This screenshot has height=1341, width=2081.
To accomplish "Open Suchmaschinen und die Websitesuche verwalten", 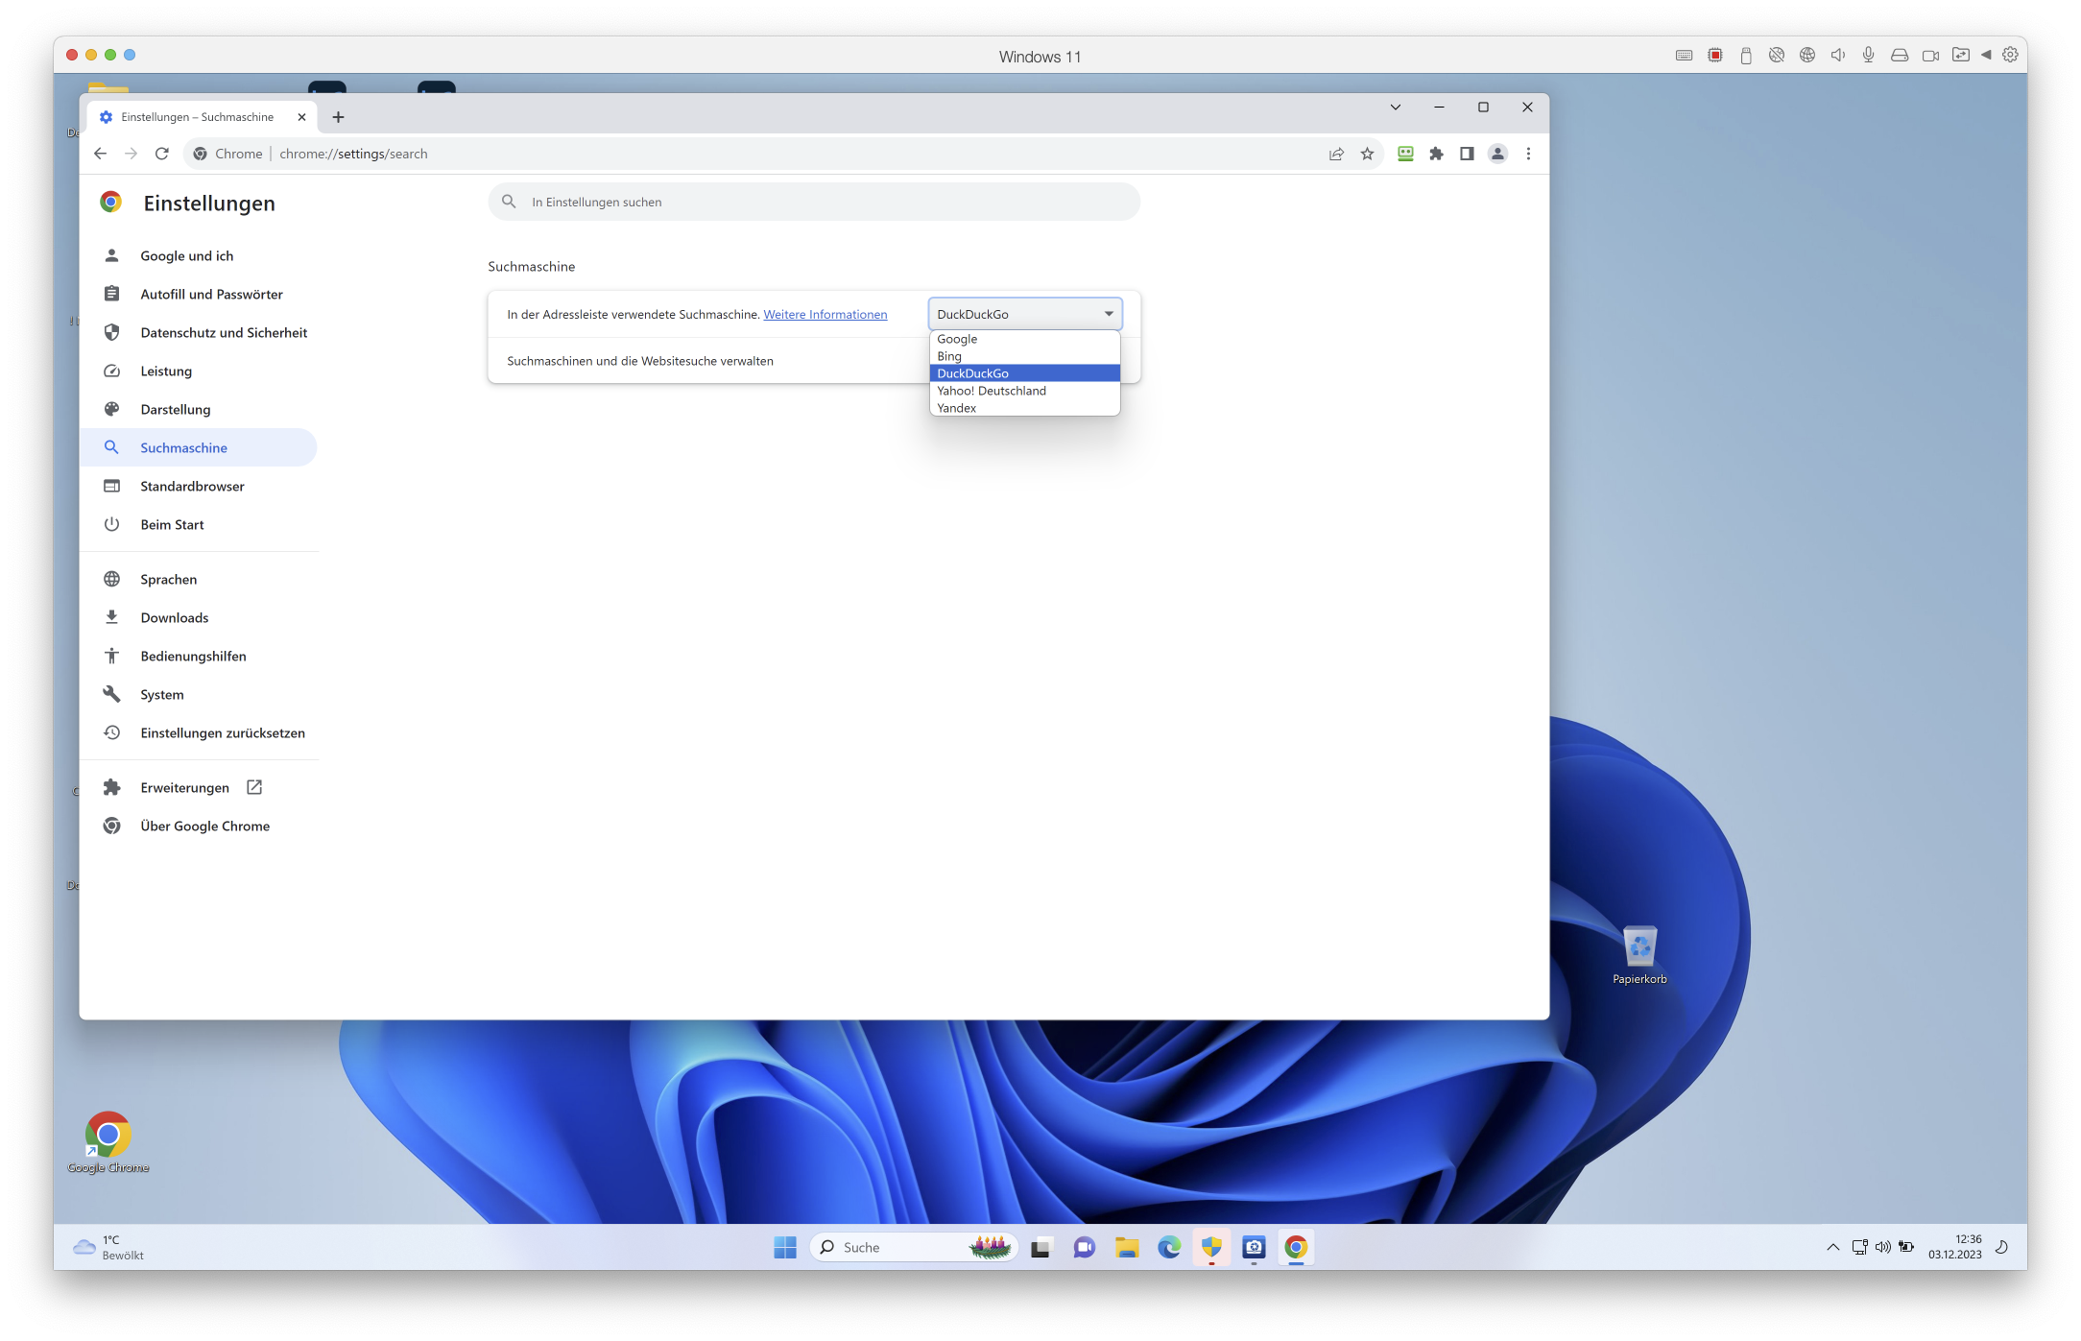I will pyautogui.click(x=814, y=361).
